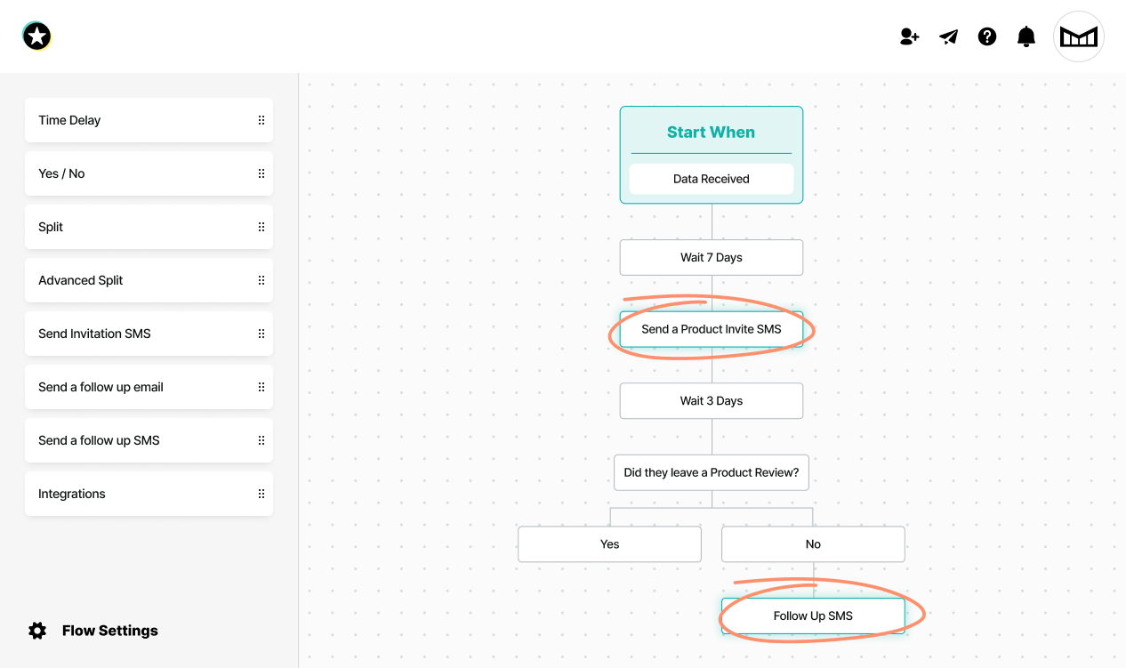
Task: Select the Follow Up SMS node
Action: [x=812, y=616]
